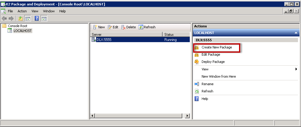The image size is (301, 127).
Task: Open the Action menu
Action: tap(22, 11)
